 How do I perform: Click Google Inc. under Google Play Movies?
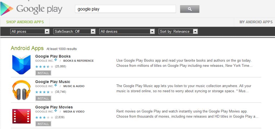[44, 112]
